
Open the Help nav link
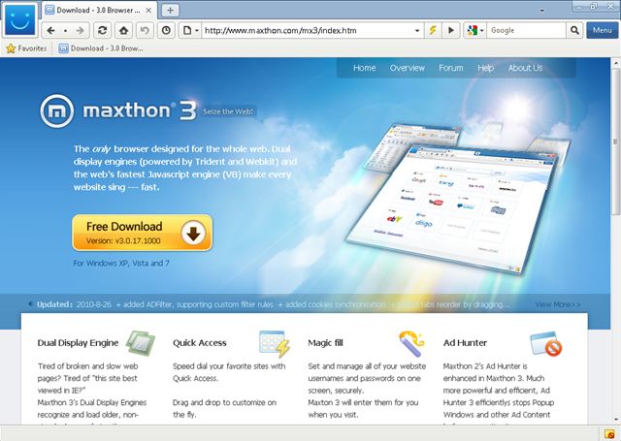coord(485,68)
